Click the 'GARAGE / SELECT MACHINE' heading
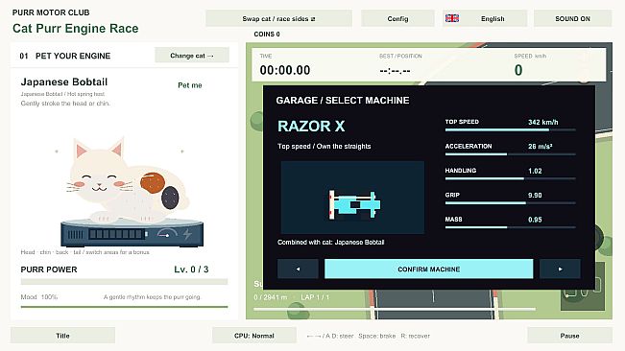The width and height of the screenshot is (625, 351). [x=343, y=101]
